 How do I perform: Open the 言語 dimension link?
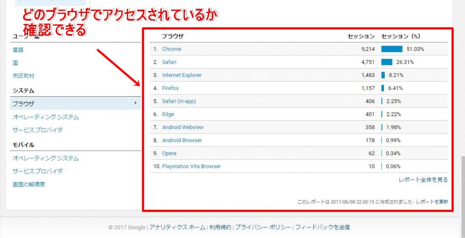coord(18,50)
